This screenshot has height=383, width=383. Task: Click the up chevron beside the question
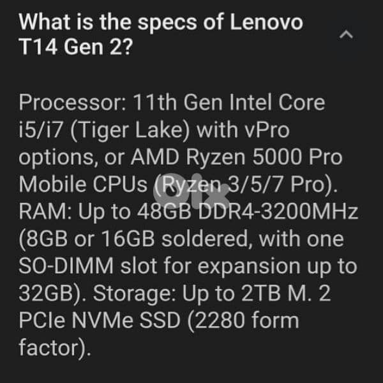tap(347, 36)
